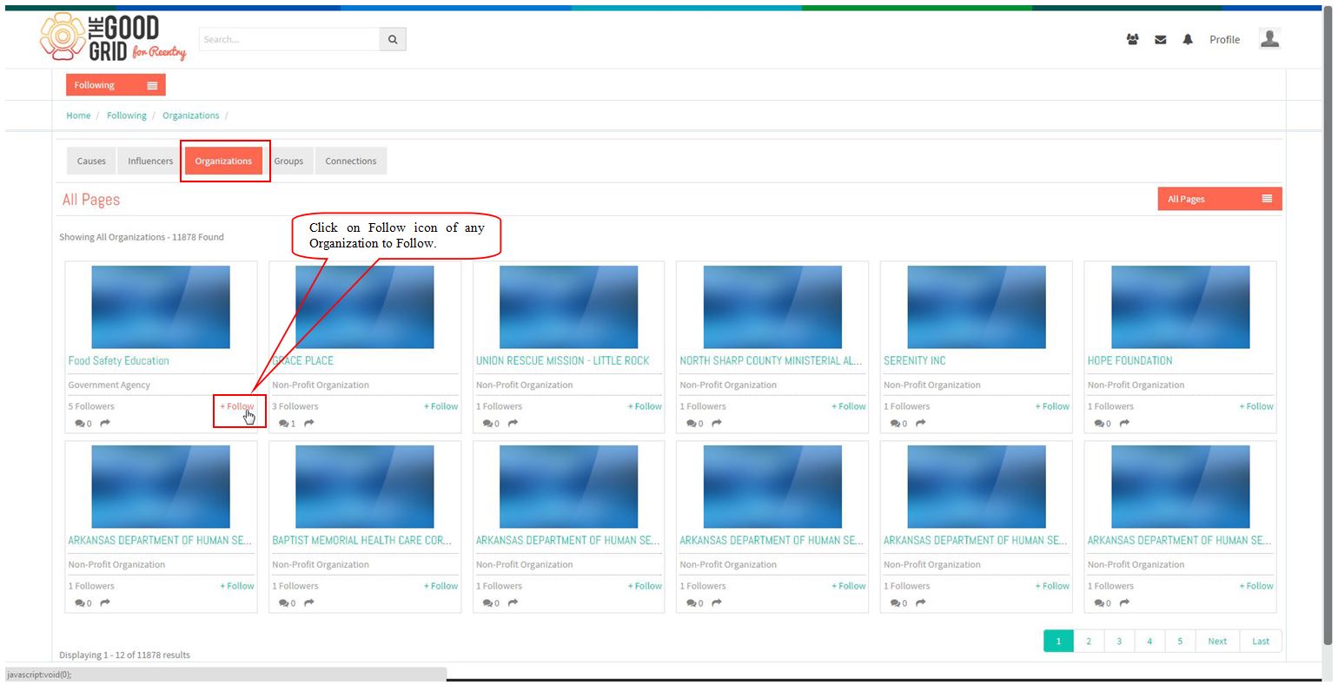The height and width of the screenshot is (685, 1338).
Task: Click the user avatar icon
Action: point(1269,38)
